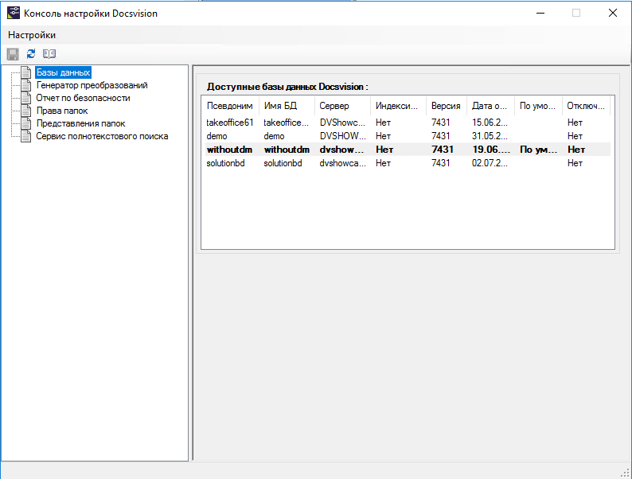Open the Настройки menu
This screenshot has height=479, width=632.
[x=32, y=35]
